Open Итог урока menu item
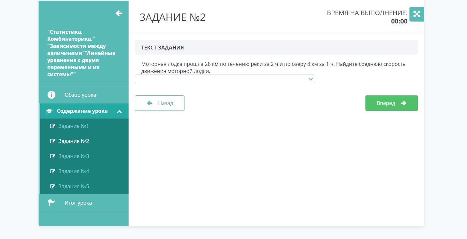This screenshot has width=467, height=239. click(x=78, y=203)
